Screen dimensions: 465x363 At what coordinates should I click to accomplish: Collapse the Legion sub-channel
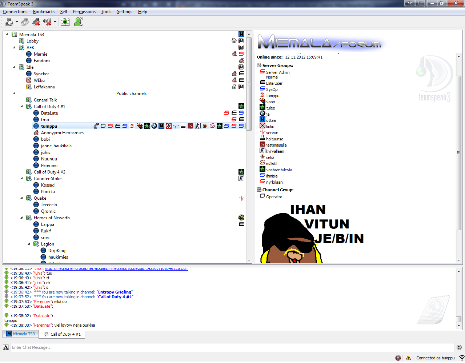point(29,244)
